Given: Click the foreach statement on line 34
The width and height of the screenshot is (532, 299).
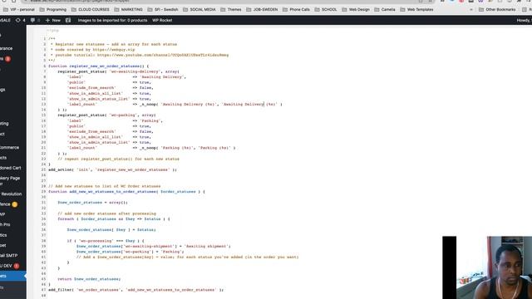Looking at the screenshot, I should pyautogui.click(x=114, y=219).
